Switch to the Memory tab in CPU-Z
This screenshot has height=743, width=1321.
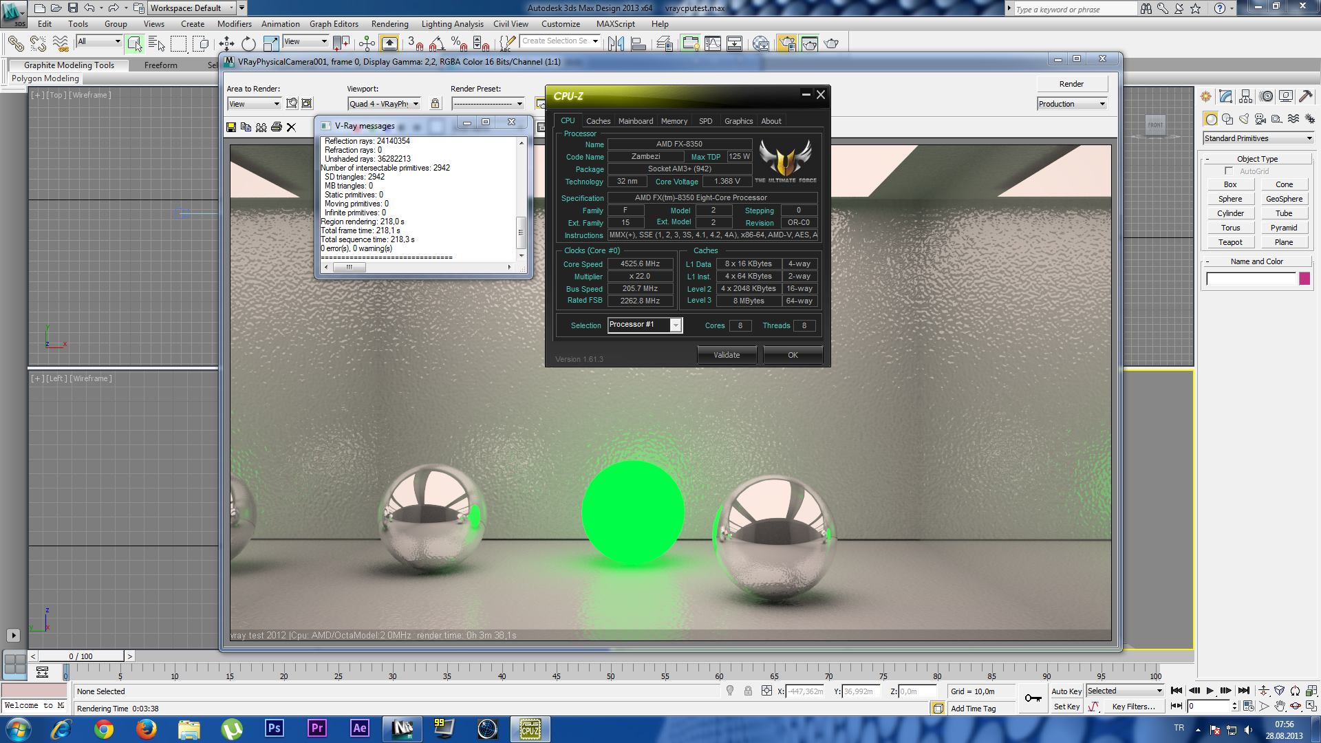tap(674, 121)
